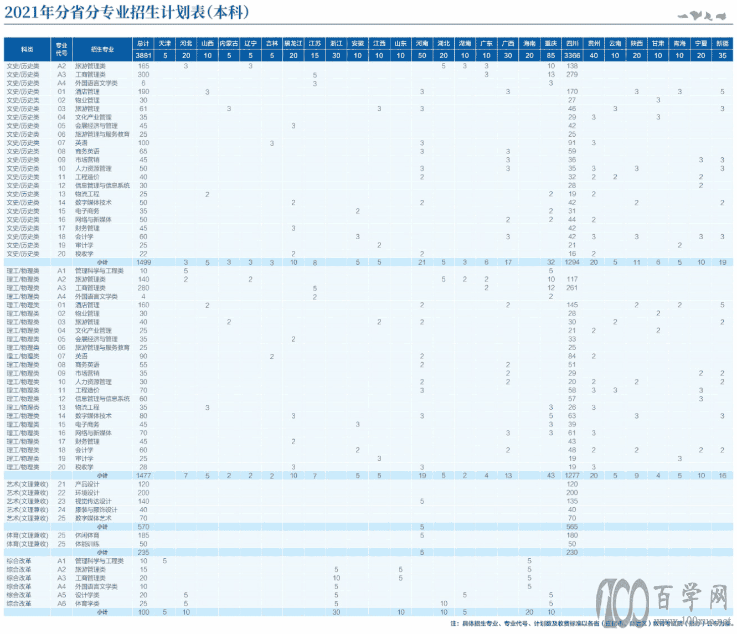
Task: Select the 服装与服饰设计 major row
Action: [x=368, y=510]
